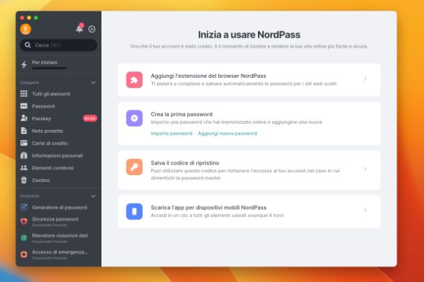The width and height of the screenshot is (424, 282).
Task: Click the pink puzzle-piece extension icon
Action: pyautogui.click(x=134, y=80)
